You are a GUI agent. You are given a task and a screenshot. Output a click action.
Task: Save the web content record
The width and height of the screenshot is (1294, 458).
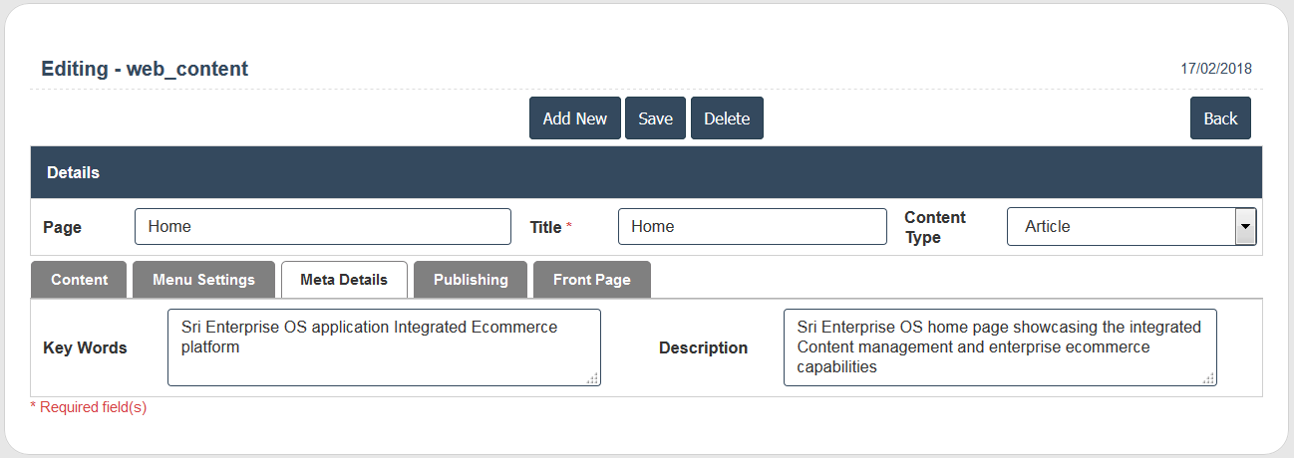(655, 118)
